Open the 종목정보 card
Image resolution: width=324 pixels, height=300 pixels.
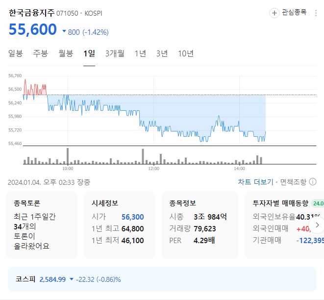point(200,225)
